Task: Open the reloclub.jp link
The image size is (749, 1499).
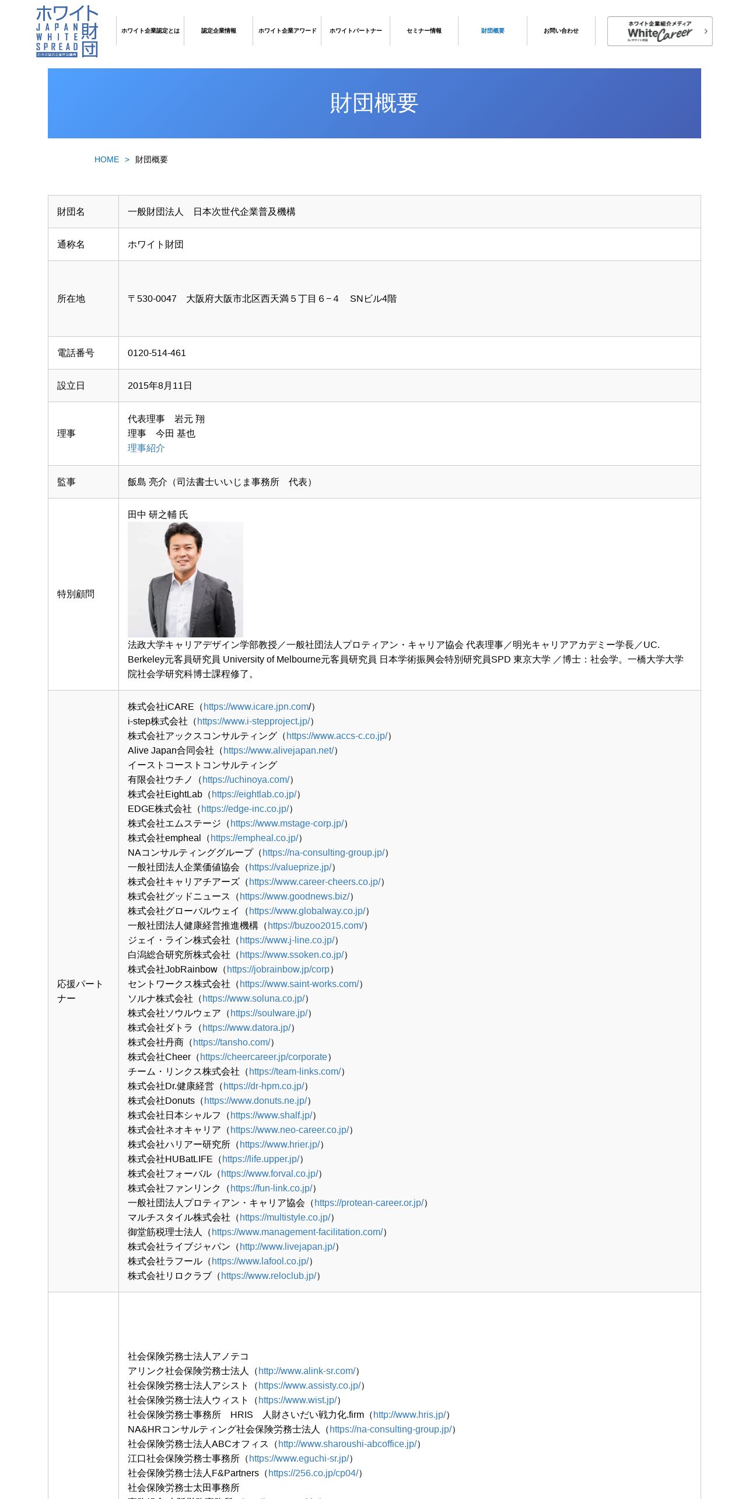Action: [x=269, y=1276]
